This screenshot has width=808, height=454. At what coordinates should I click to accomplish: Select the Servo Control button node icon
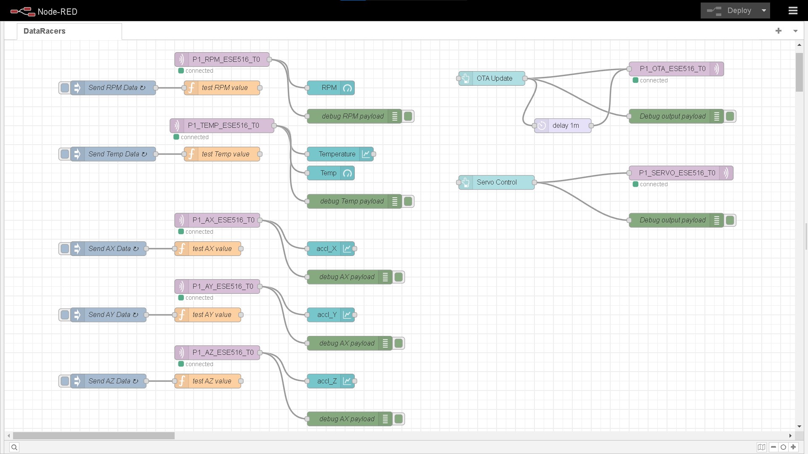click(466, 182)
